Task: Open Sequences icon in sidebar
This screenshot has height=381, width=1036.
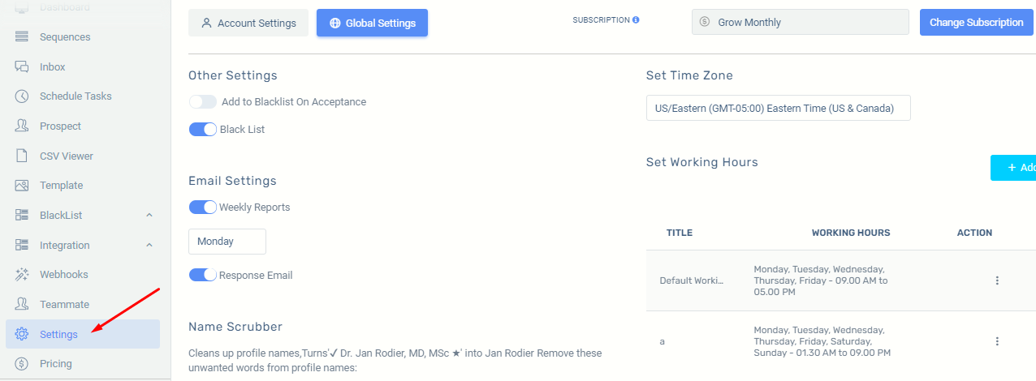Action: pyautogui.click(x=22, y=36)
